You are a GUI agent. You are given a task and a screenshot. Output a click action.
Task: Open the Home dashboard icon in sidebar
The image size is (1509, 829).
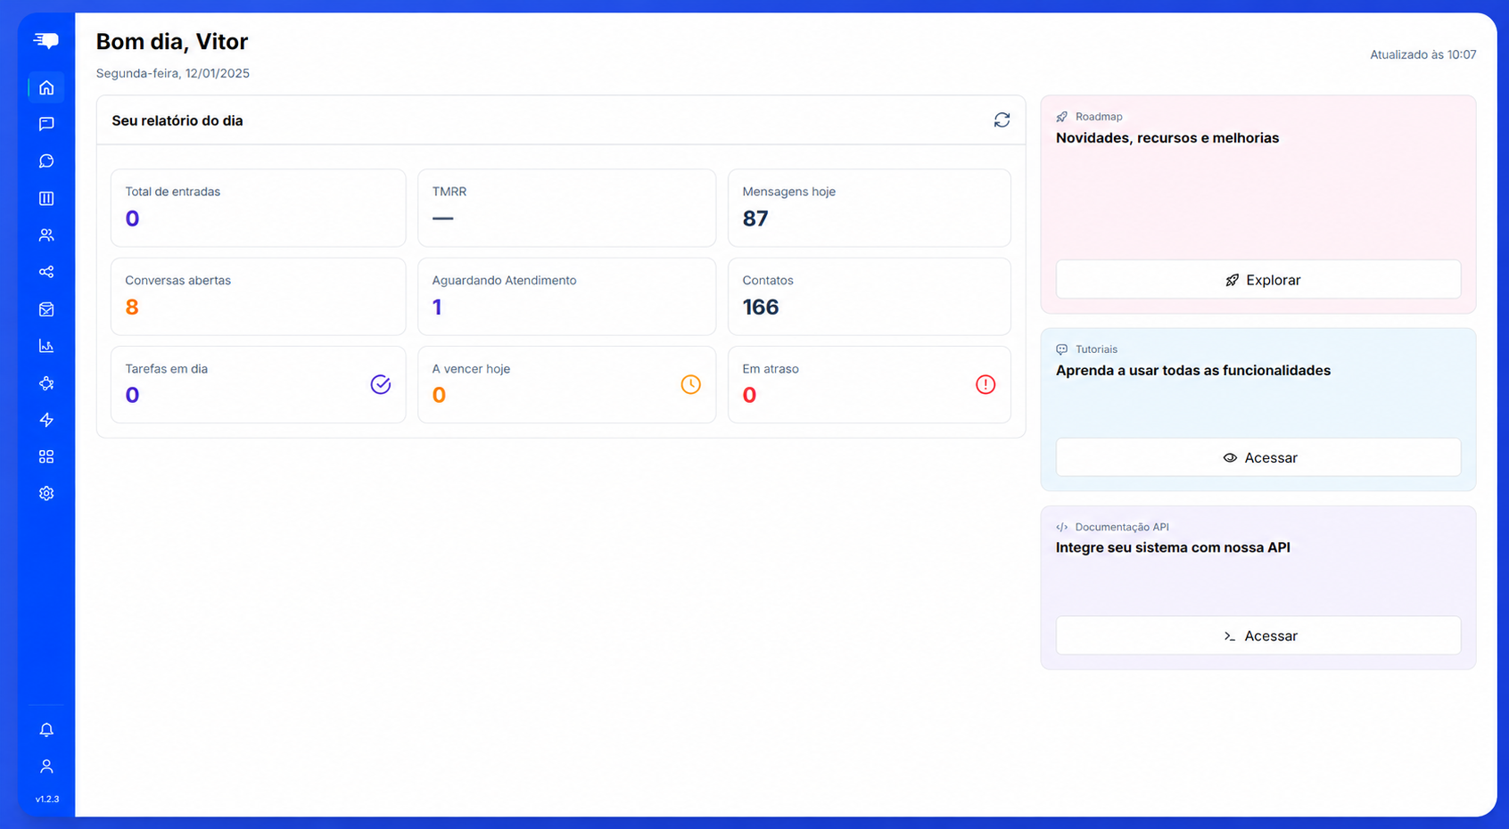(46, 87)
